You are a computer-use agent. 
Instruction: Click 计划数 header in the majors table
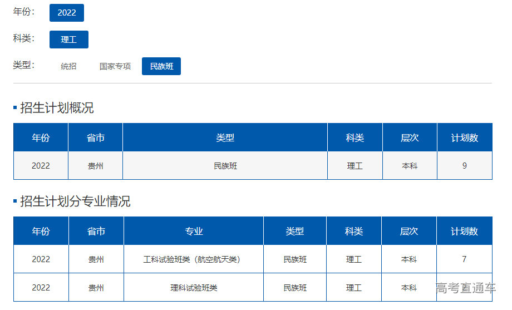pyautogui.click(x=464, y=231)
